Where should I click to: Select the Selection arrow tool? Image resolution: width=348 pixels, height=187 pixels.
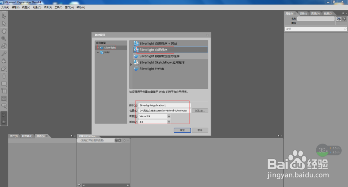click(x=4, y=16)
